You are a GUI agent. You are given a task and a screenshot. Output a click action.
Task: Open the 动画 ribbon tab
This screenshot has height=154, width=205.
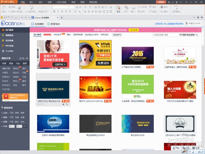click(50, 2)
